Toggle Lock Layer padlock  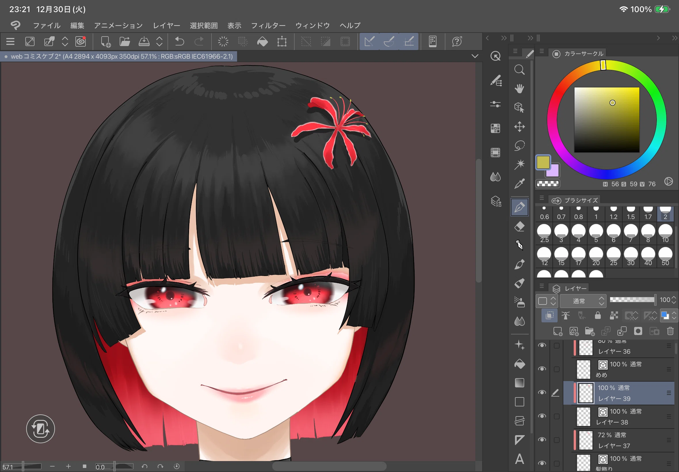597,315
